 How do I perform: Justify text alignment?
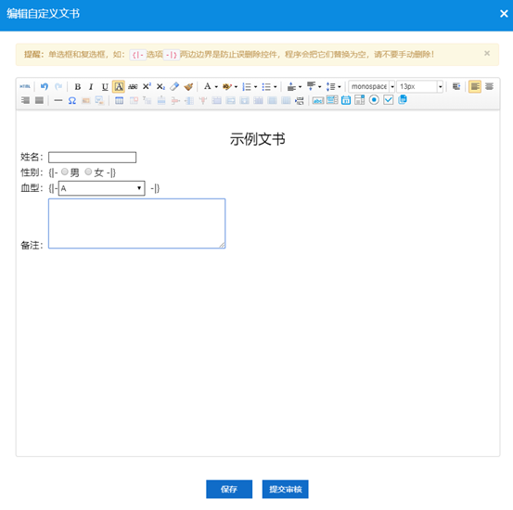point(39,100)
